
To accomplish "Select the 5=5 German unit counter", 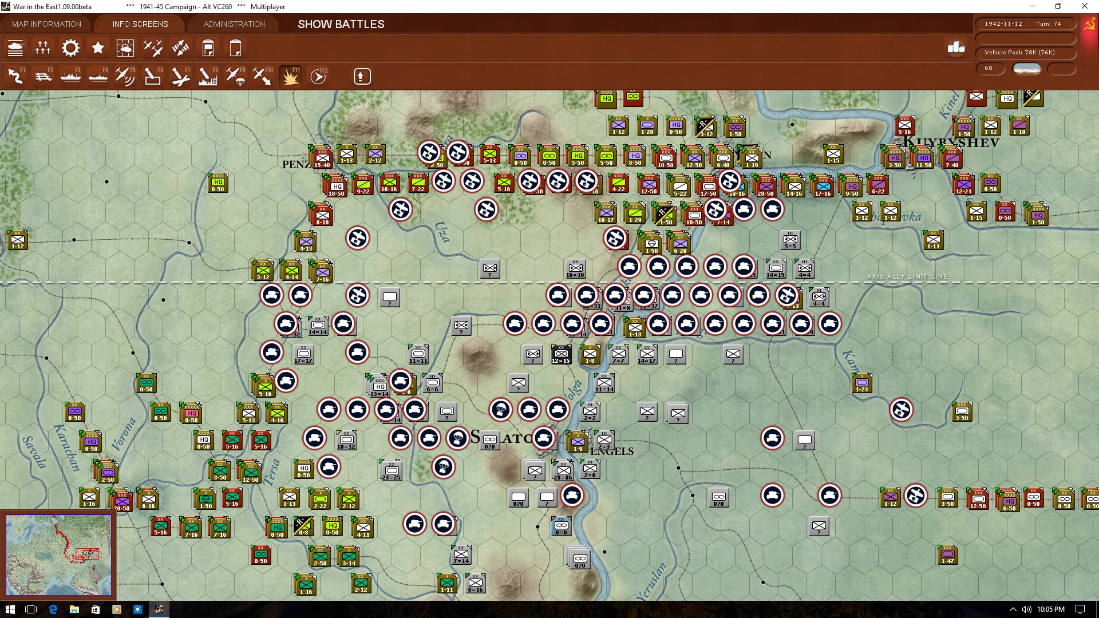I will (790, 240).
